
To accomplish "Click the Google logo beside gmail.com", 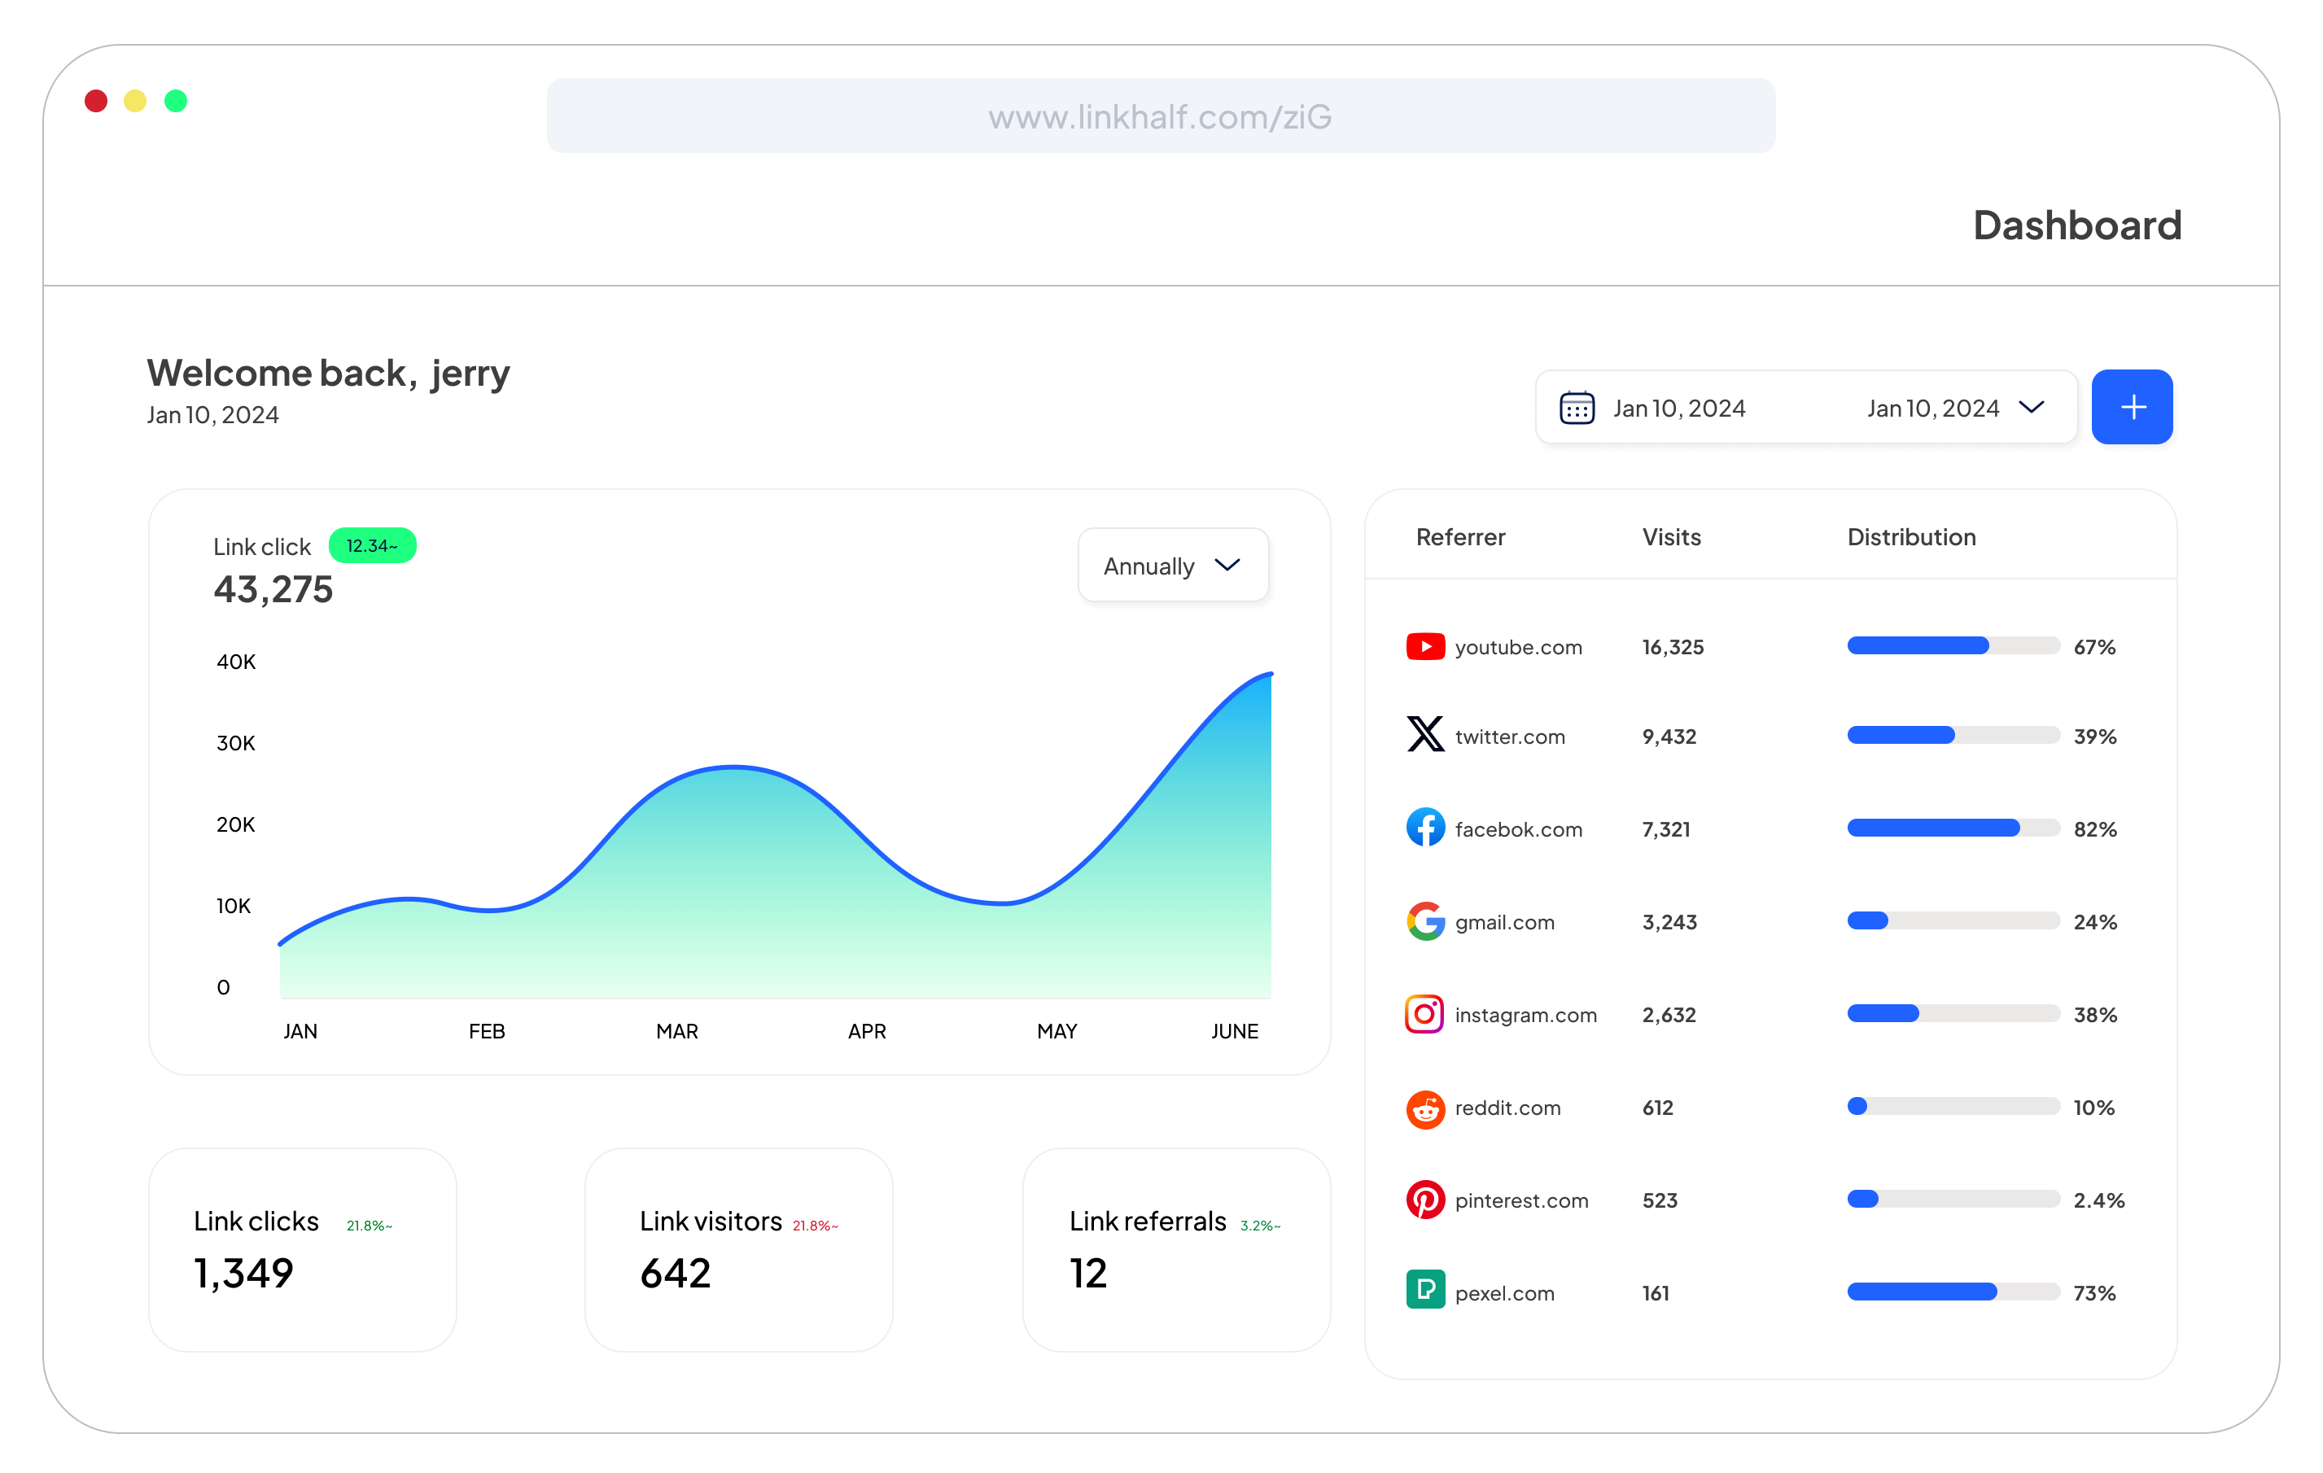I will tap(1425, 921).
